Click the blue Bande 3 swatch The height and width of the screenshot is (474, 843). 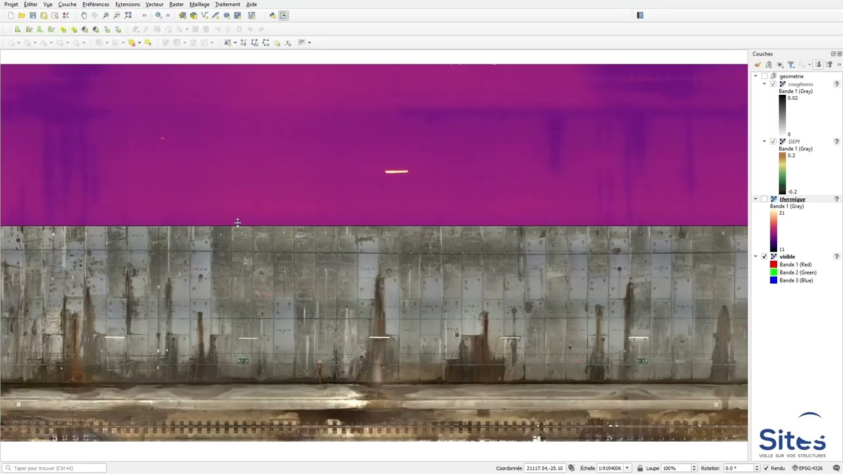pyautogui.click(x=774, y=280)
